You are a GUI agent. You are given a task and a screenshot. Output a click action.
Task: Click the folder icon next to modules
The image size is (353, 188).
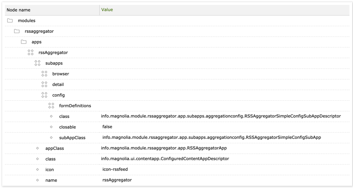click(x=10, y=21)
